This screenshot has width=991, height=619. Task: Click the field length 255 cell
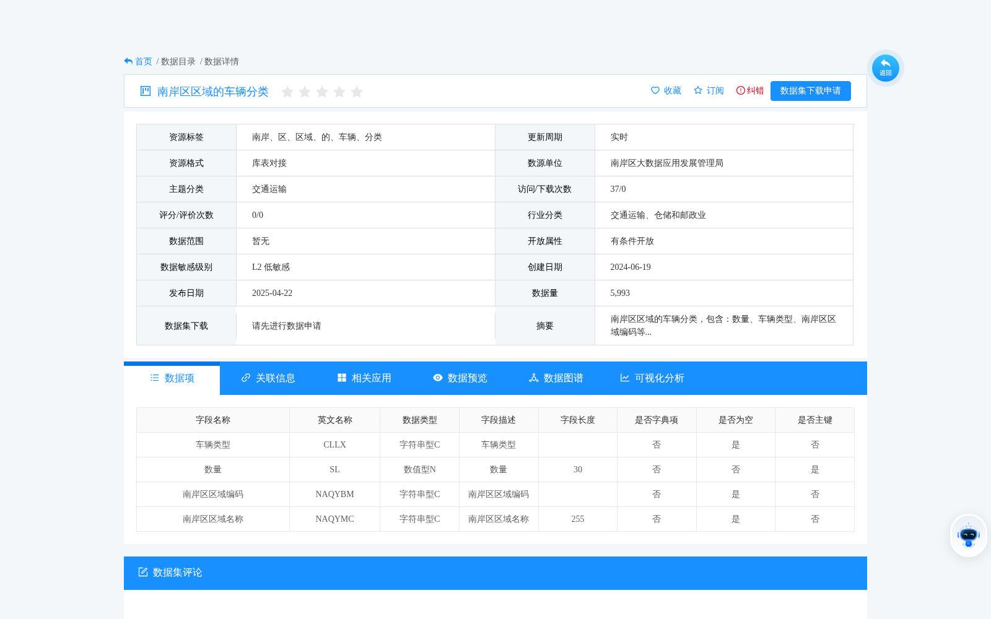click(578, 519)
